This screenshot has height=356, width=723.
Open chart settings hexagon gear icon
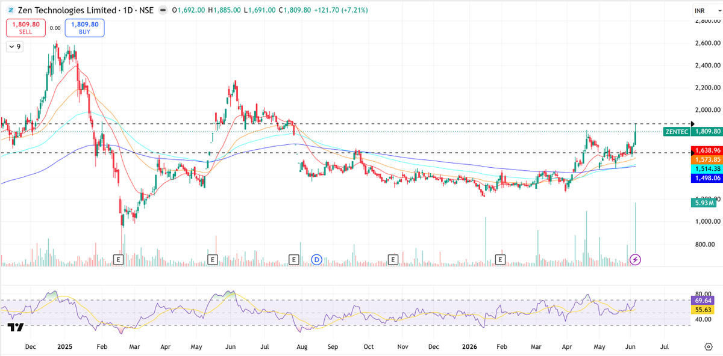point(709,347)
